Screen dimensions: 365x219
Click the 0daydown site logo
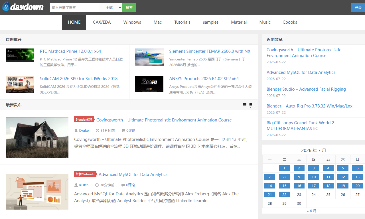(23, 7)
